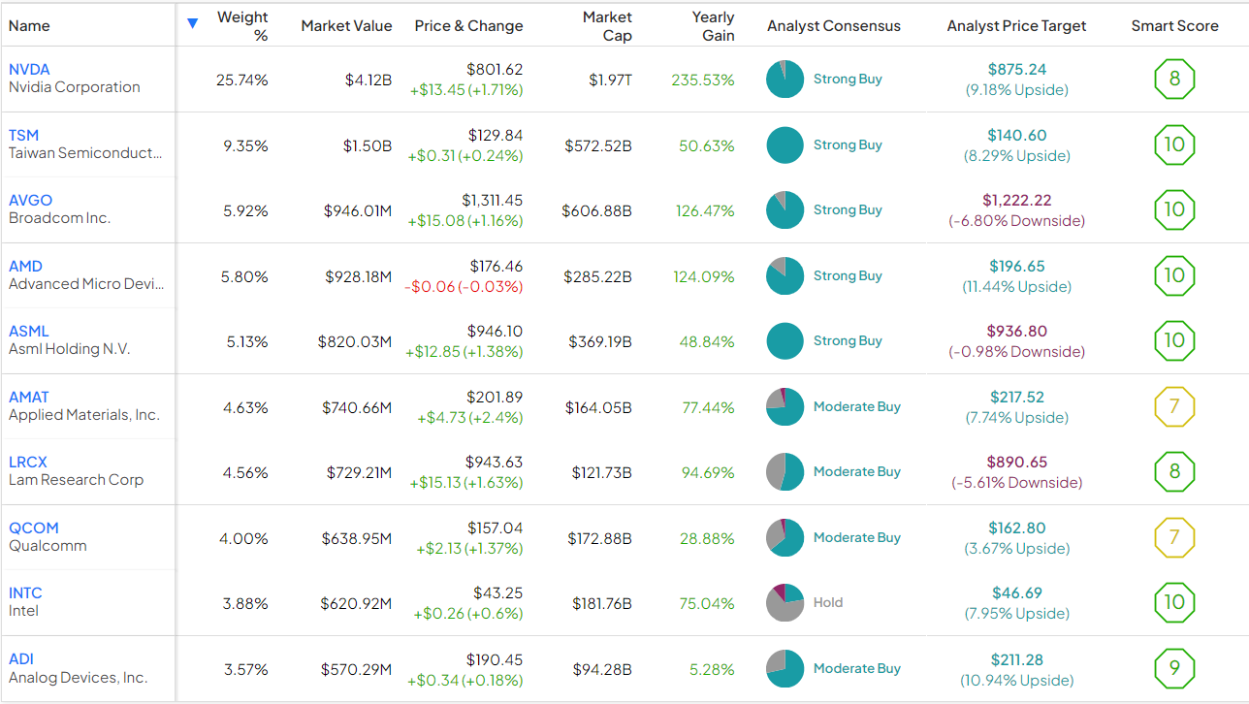Click Analog Devices' Smart Score 9 badge

1174,668
